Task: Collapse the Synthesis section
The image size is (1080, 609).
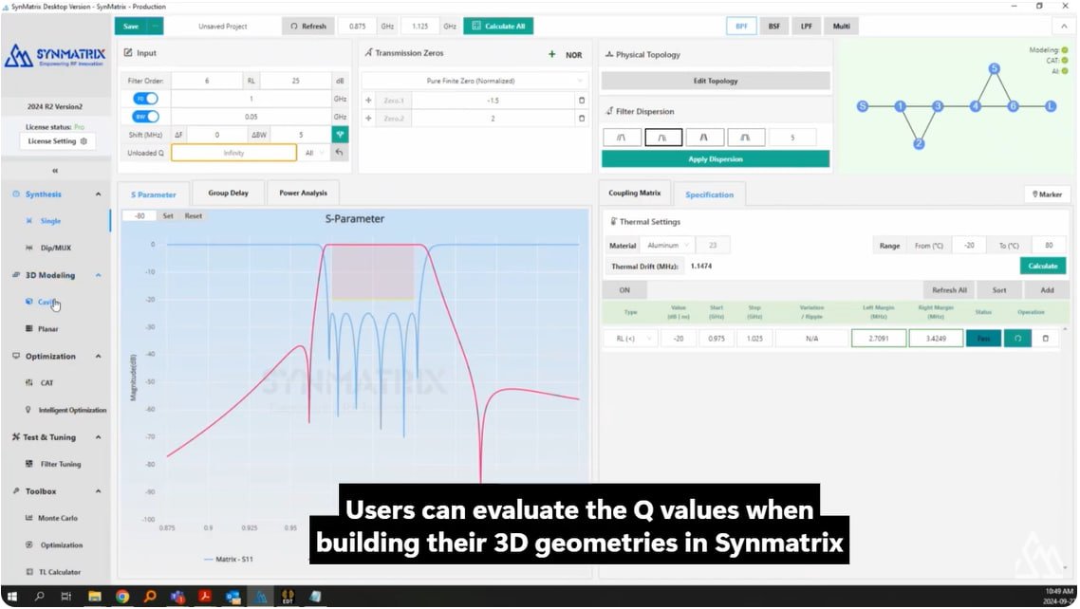Action: tap(98, 194)
